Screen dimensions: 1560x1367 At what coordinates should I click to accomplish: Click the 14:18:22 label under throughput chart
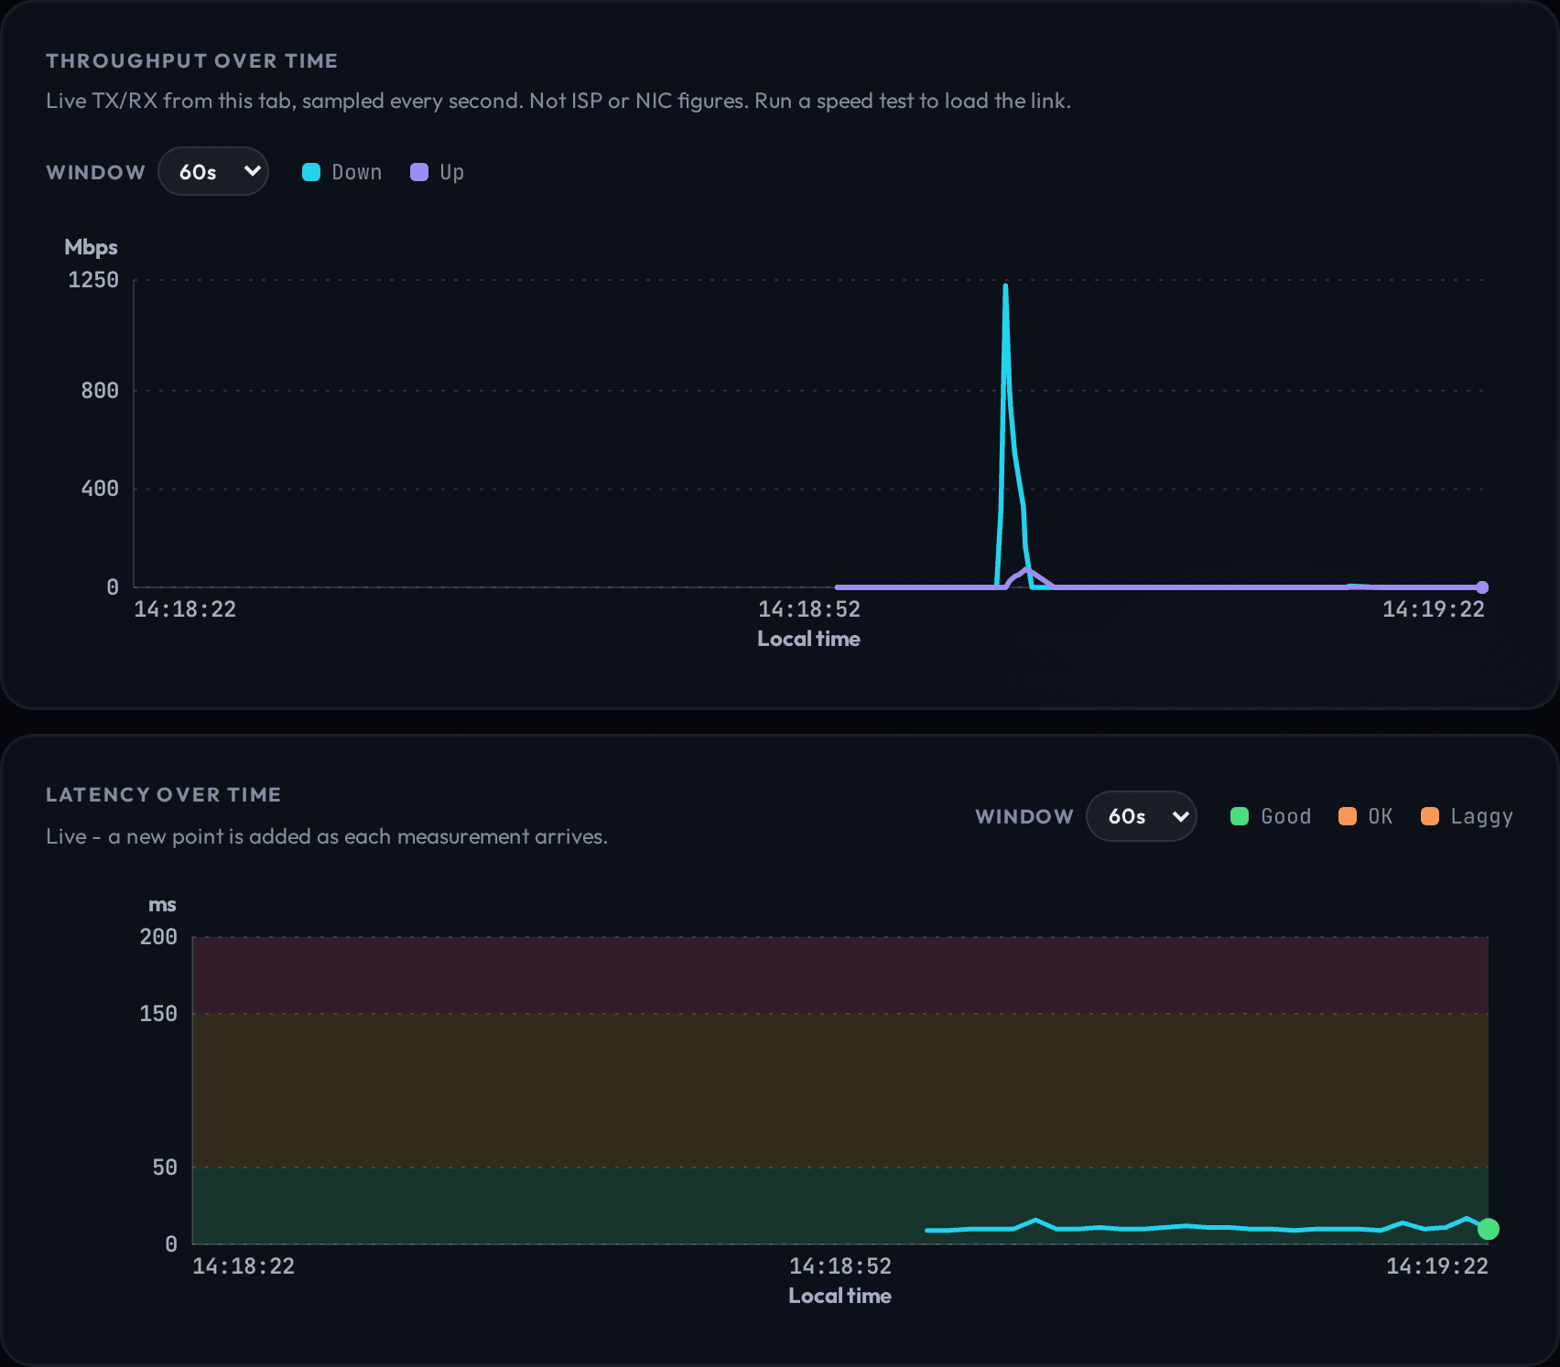pyautogui.click(x=185, y=609)
